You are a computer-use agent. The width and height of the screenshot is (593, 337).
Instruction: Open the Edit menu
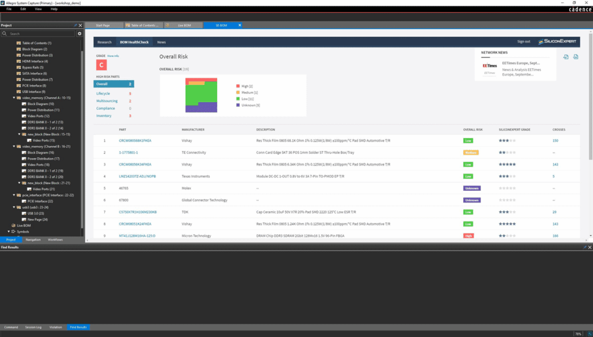pos(23,9)
